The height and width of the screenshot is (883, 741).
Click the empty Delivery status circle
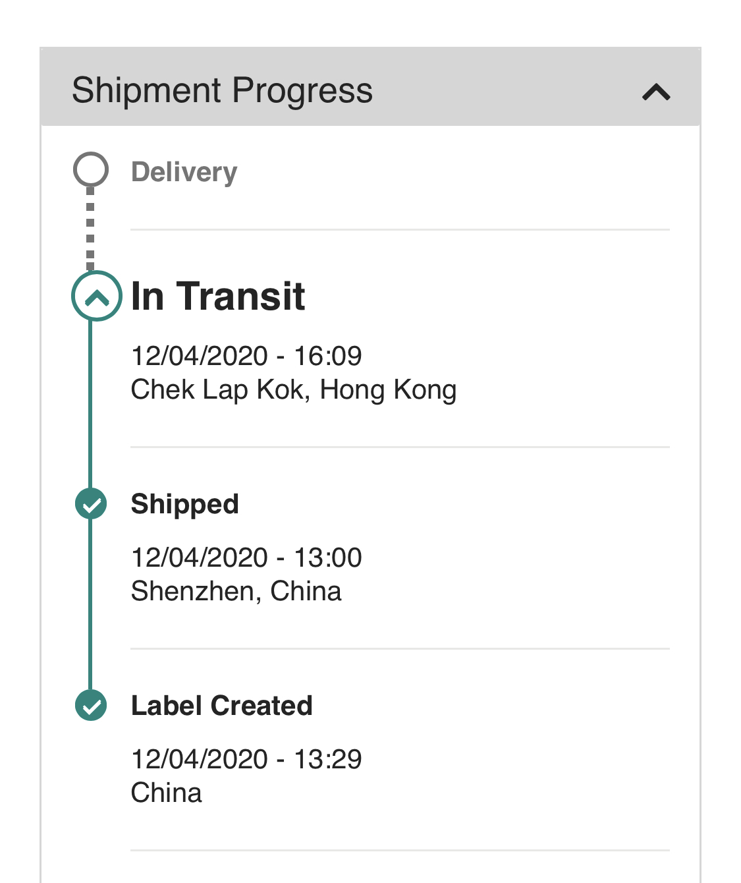click(91, 170)
